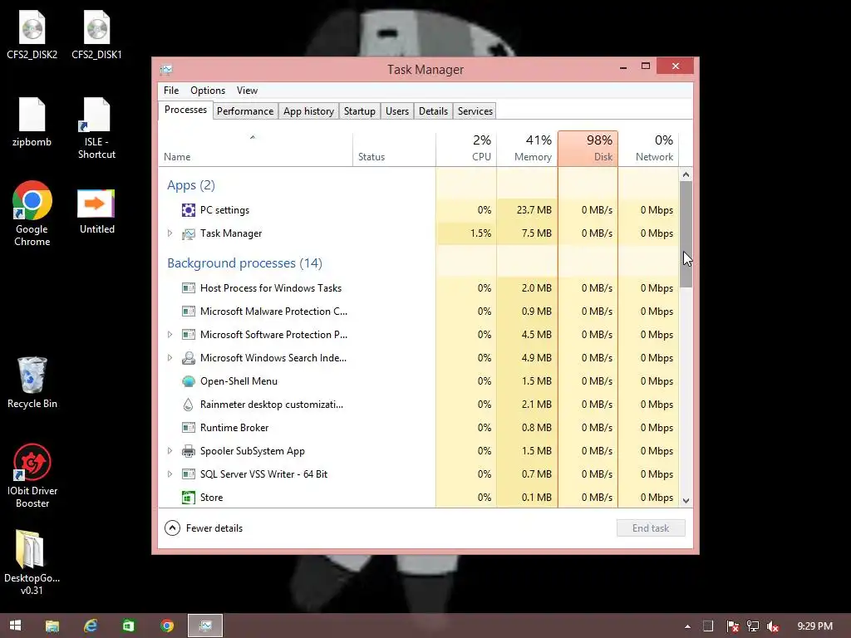The image size is (851, 638).
Task: Switch to the Performance tab
Action: tap(245, 111)
